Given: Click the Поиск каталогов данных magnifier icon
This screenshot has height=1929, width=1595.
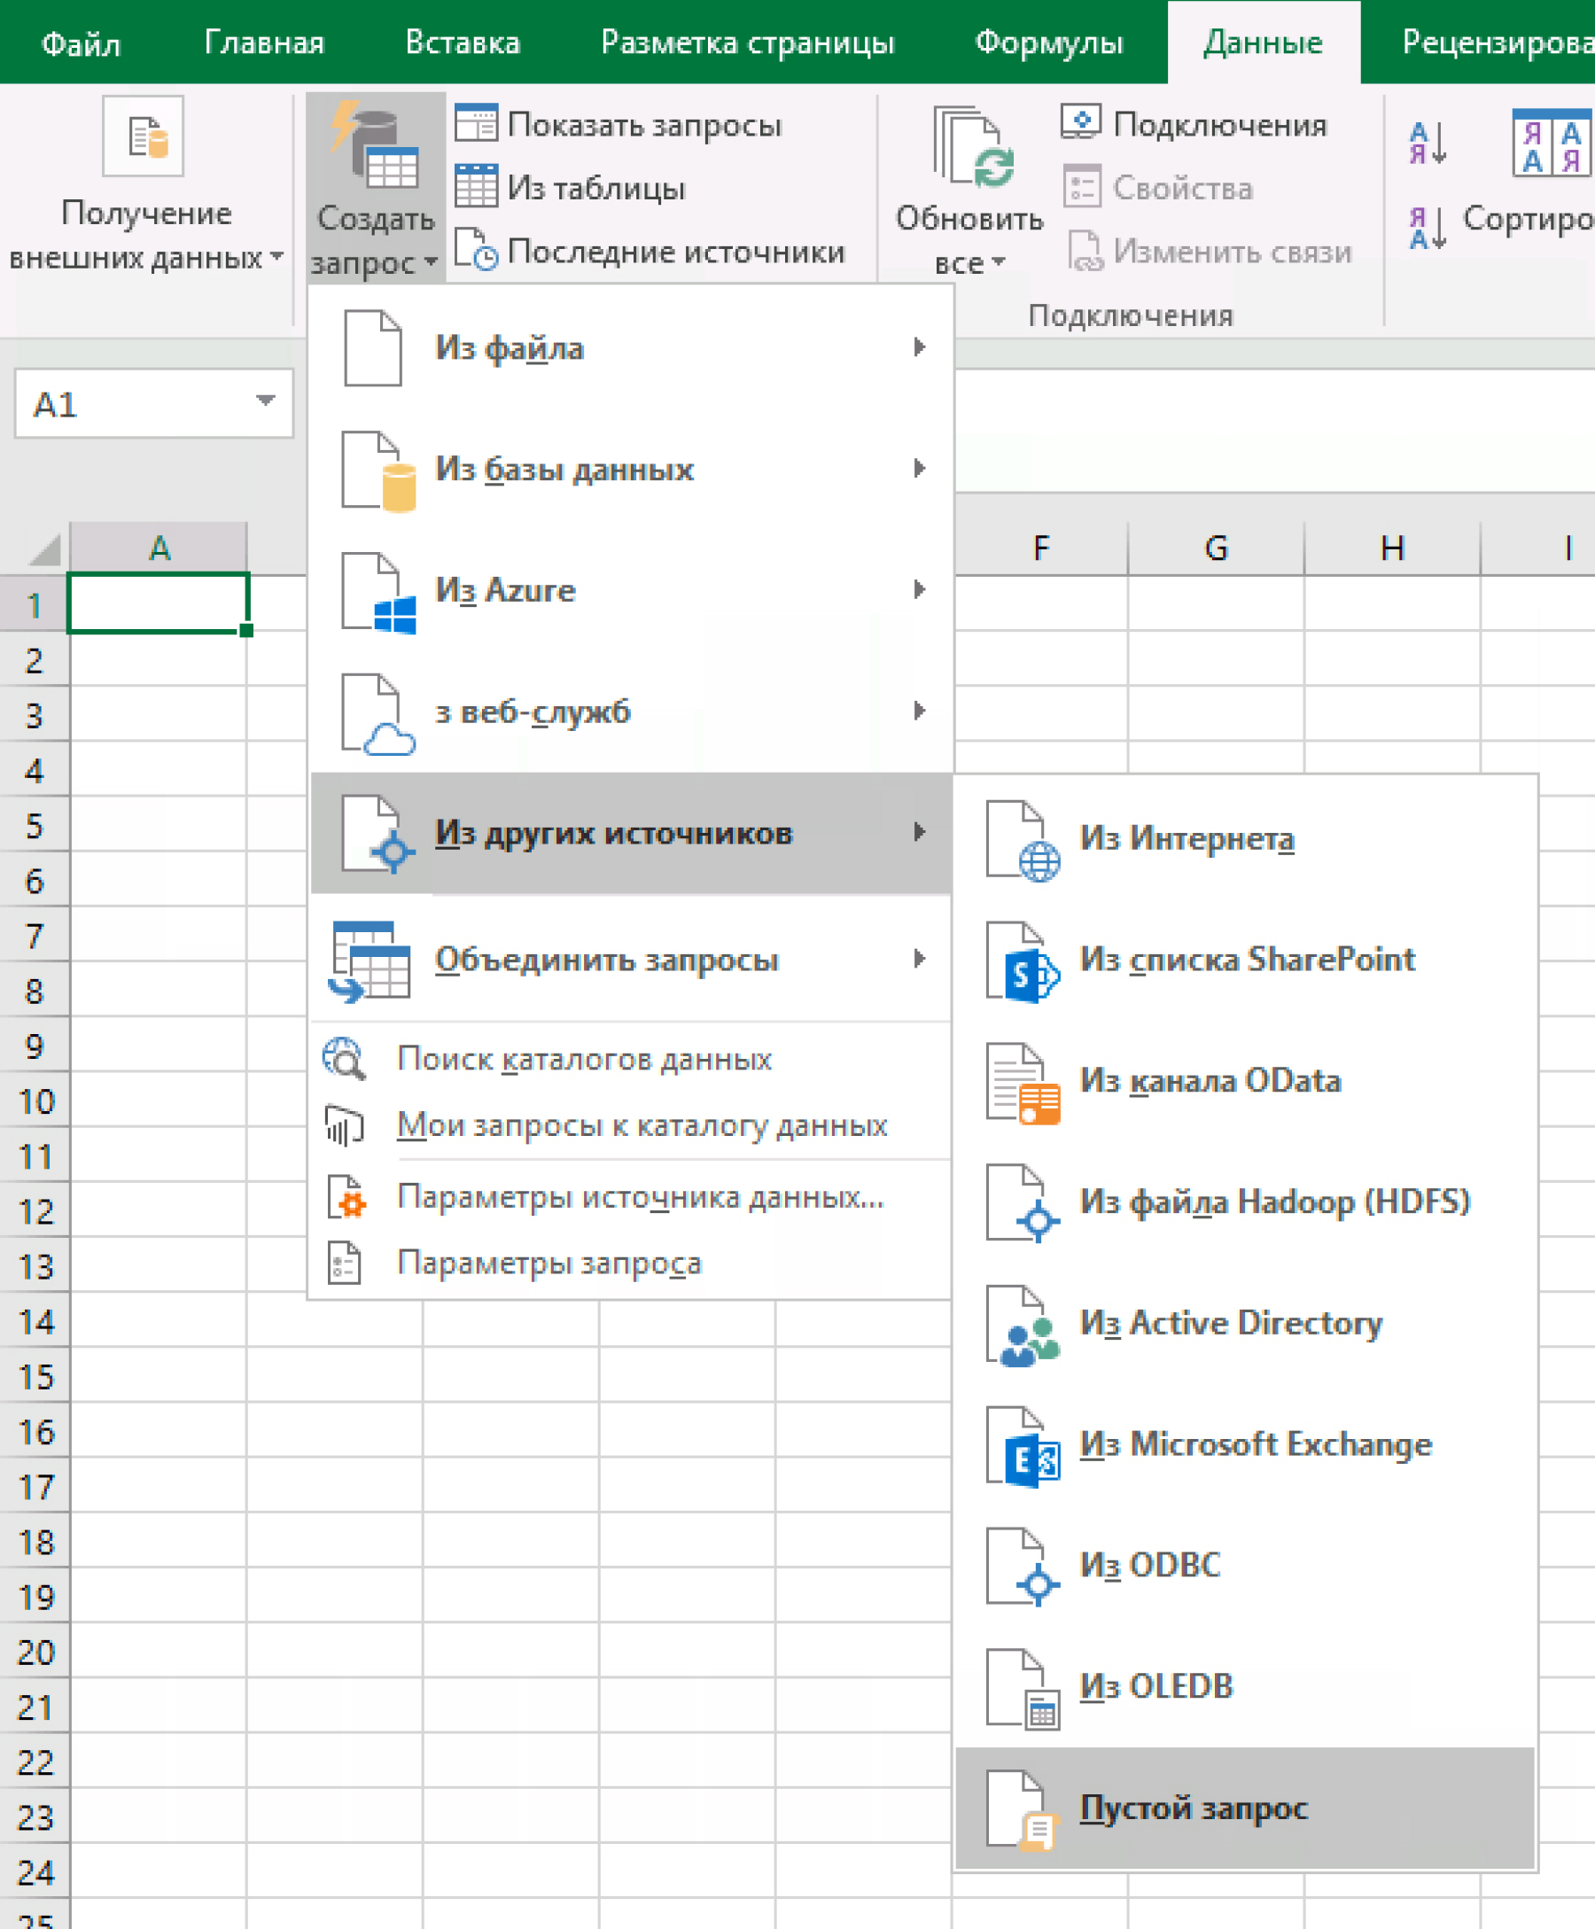Looking at the screenshot, I should pos(345,1058).
